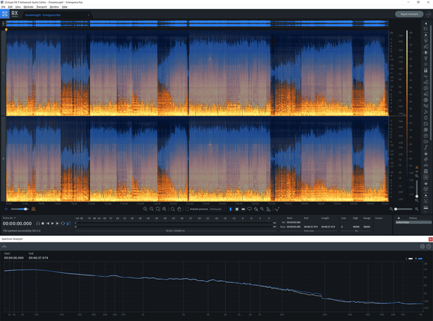The height and width of the screenshot is (321, 433).
Task: Open the Window menu
Action: [54, 7]
